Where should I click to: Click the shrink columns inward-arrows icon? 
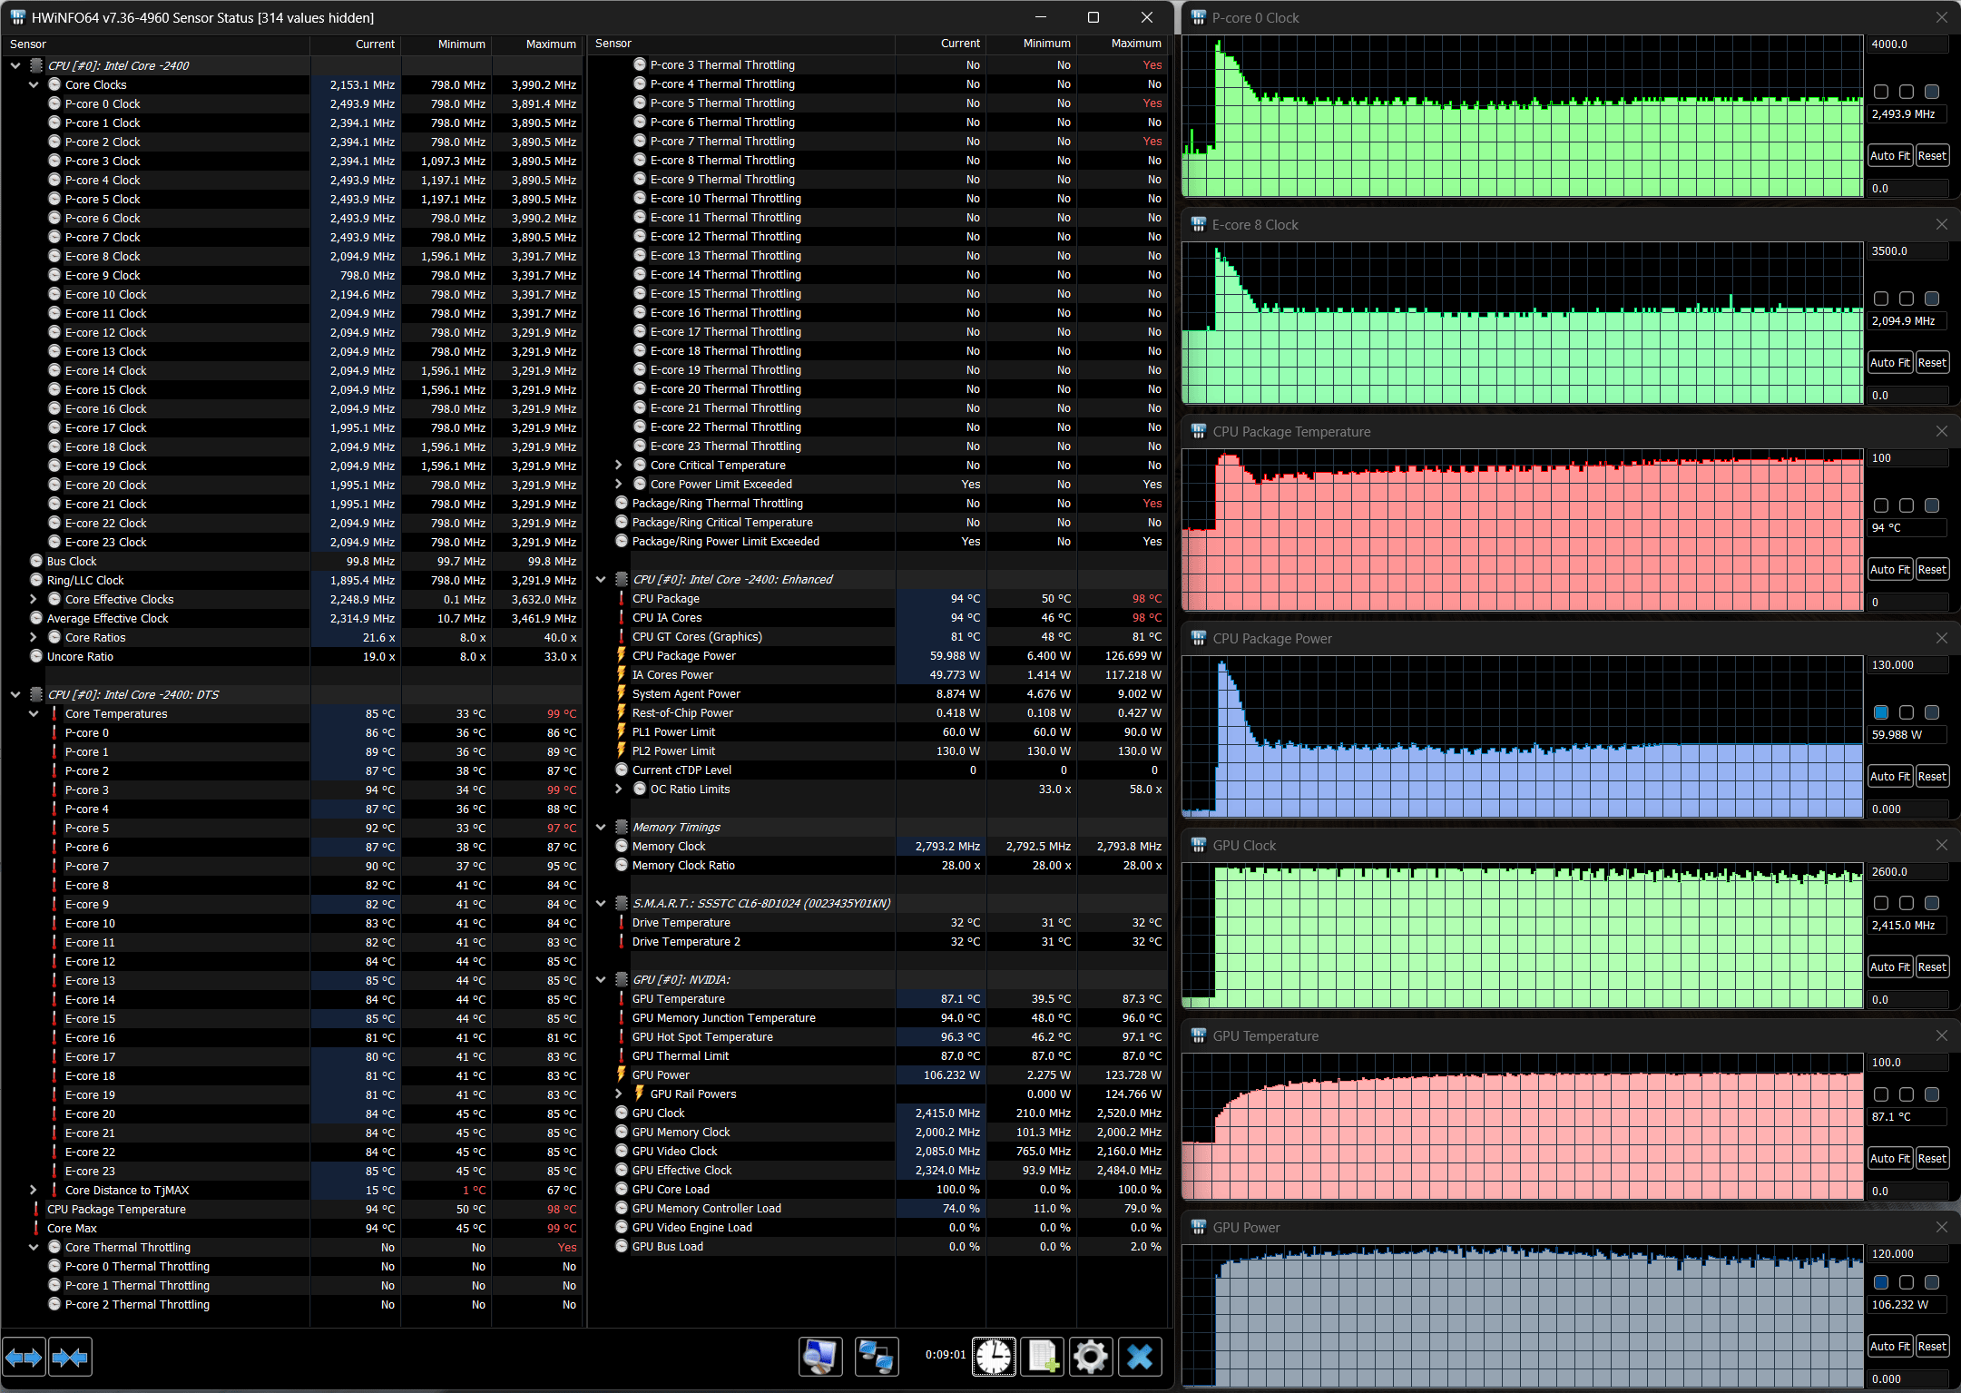70,1358
